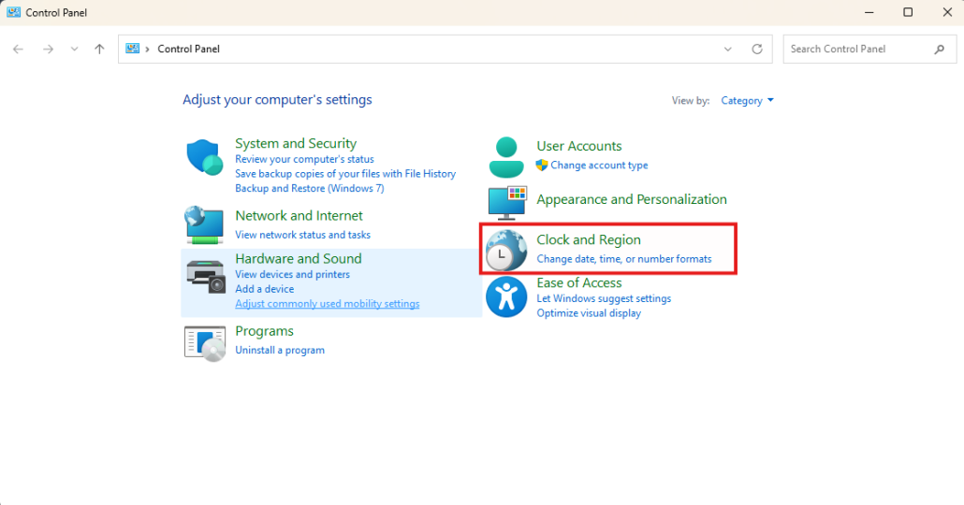The width and height of the screenshot is (964, 505).
Task: Open the View by Category dropdown
Action: (747, 101)
